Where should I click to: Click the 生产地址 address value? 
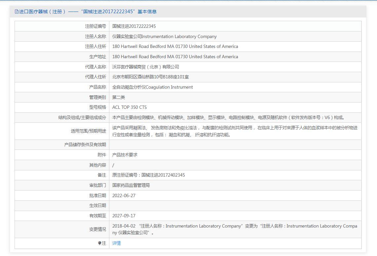[x=175, y=57]
